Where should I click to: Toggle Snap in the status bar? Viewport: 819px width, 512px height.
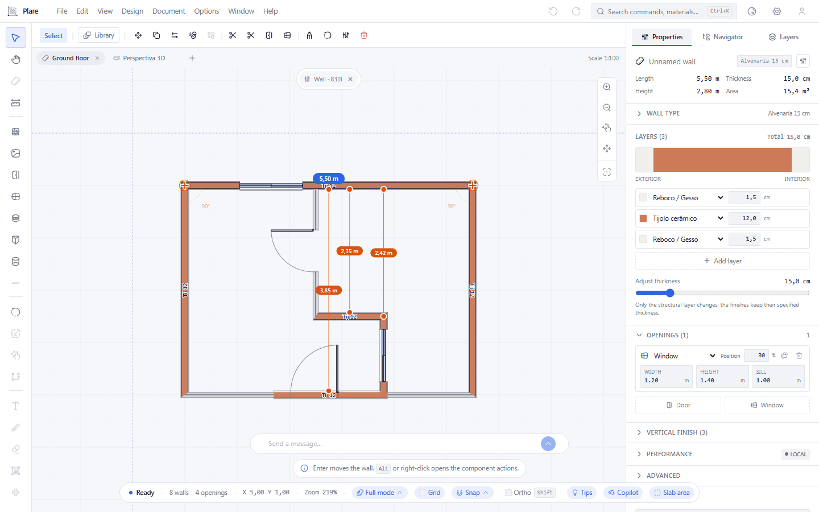tap(473, 493)
